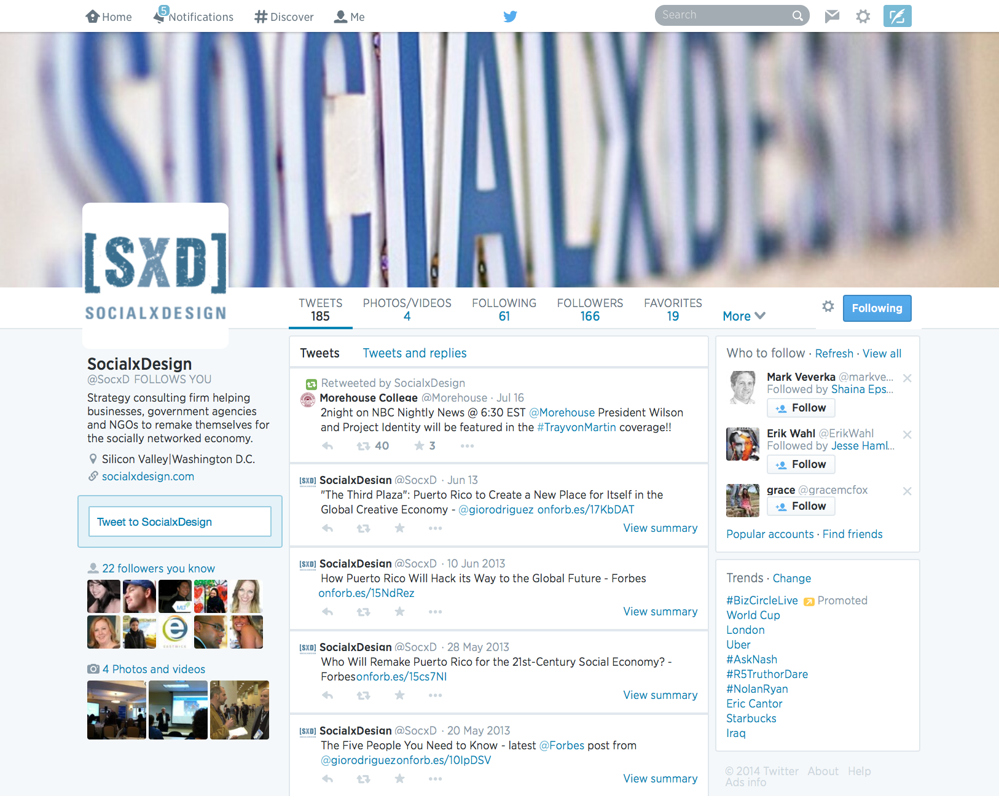The height and width of the screenshot is (796, 999).
Task: Follow grace @gracemcfox
Action: click(801, 506)
